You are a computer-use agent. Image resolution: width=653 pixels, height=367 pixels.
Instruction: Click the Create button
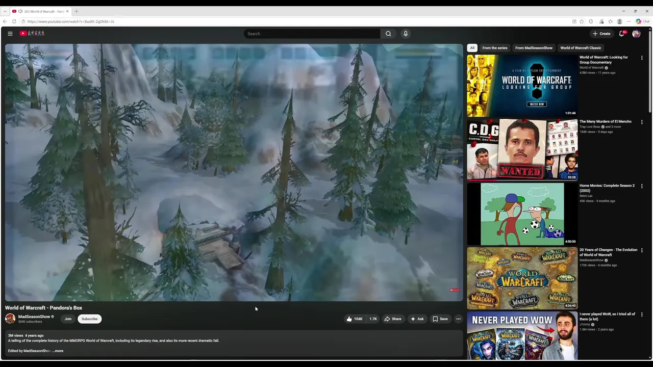pyautogui.click(x=601, y=34)
